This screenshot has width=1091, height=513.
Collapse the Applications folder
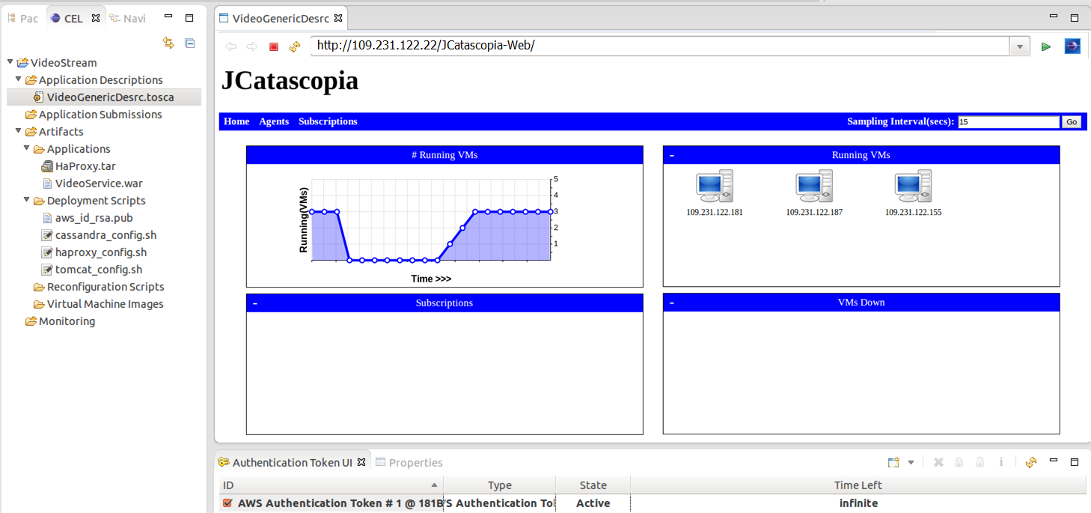[x=27, y=148]
